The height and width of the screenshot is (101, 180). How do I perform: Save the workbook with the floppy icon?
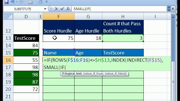click(x=6, y=2)
